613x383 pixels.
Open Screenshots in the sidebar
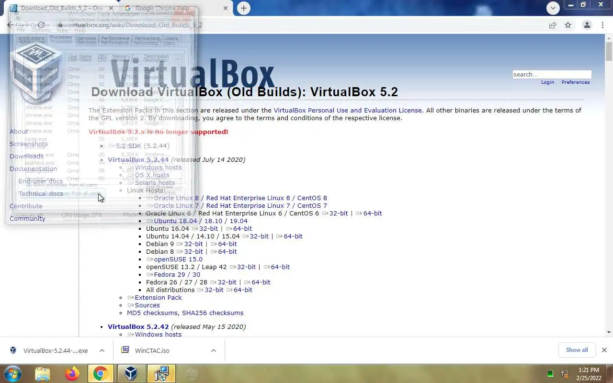click(x=29, y=144)
